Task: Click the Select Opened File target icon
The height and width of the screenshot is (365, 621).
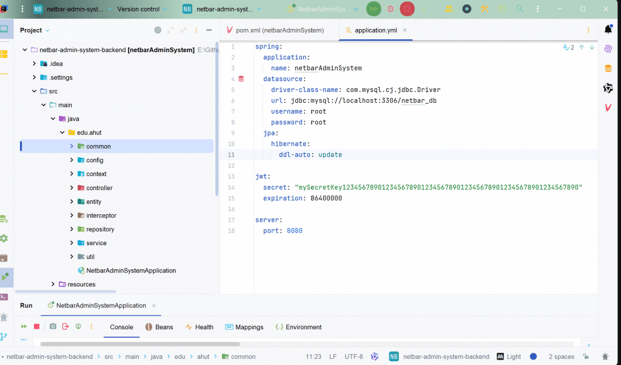Action: click(158, 30)
